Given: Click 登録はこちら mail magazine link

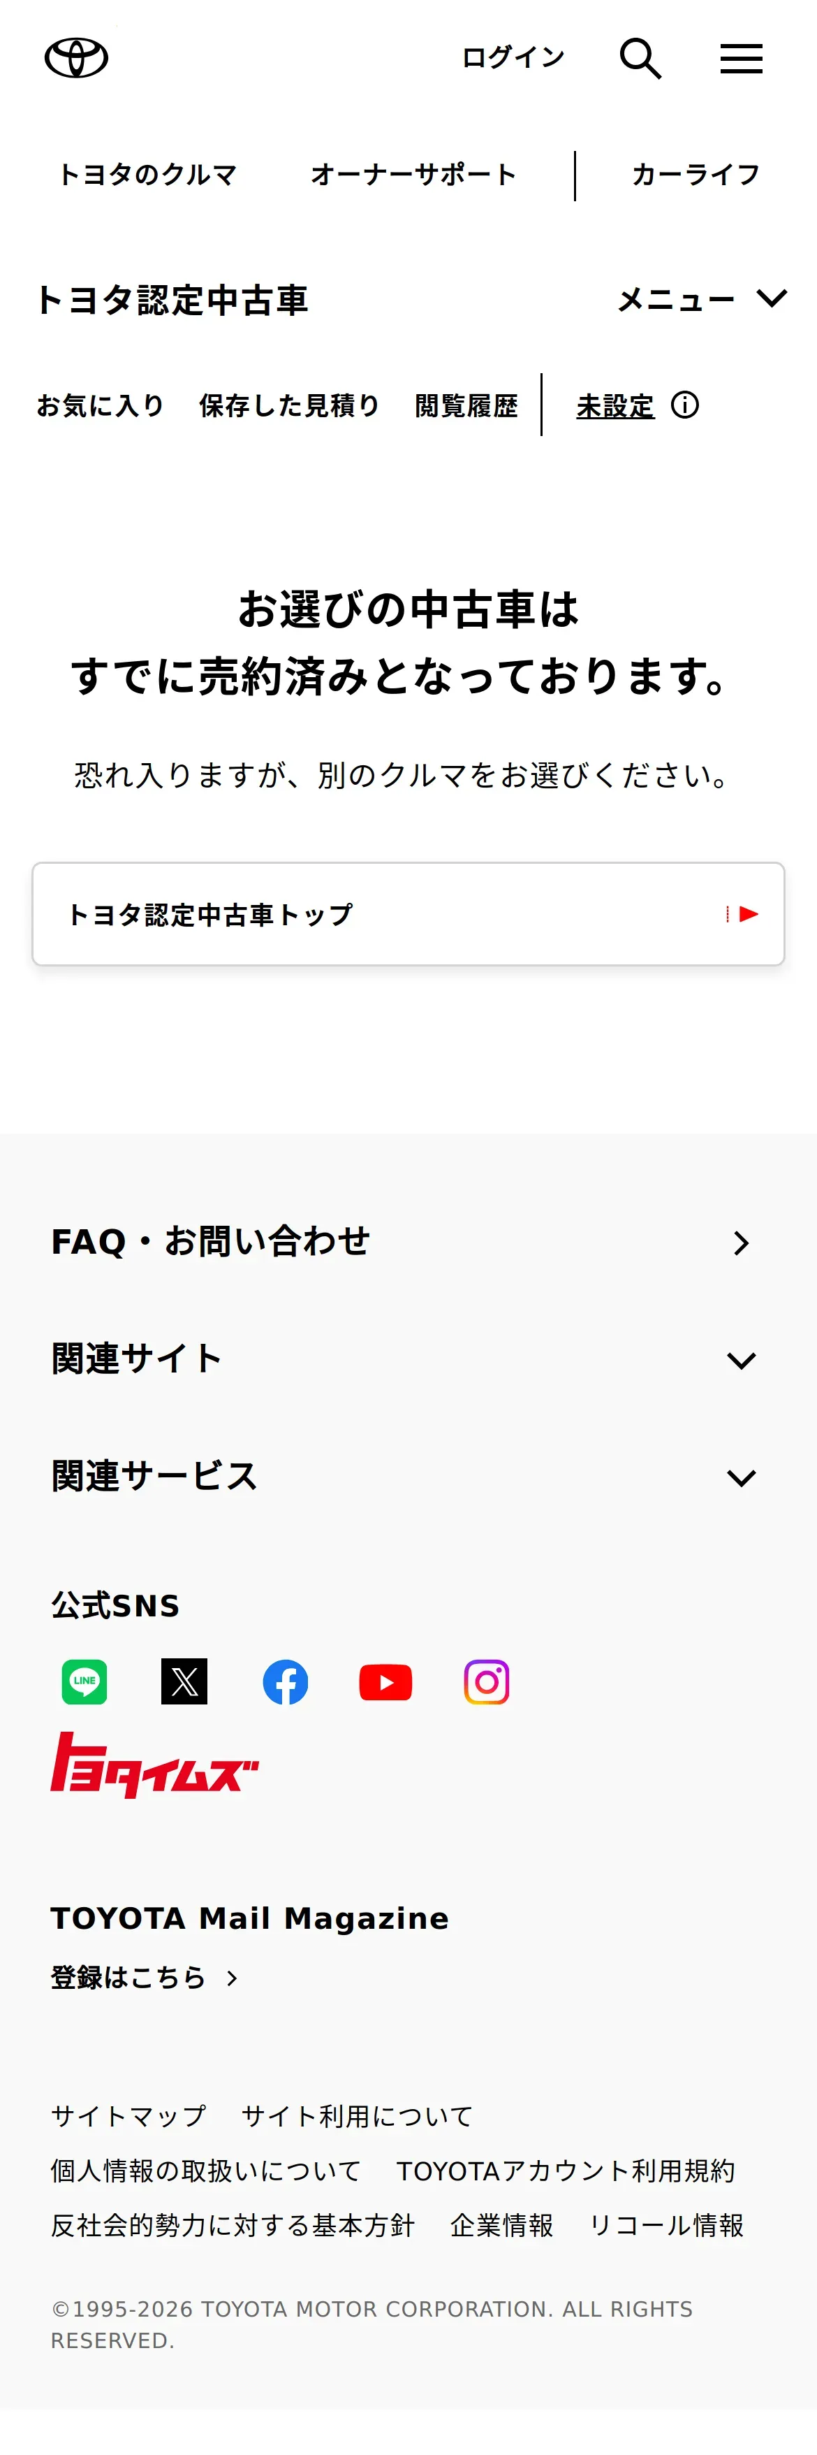Looking at the screenshot, I should 144,1978.
